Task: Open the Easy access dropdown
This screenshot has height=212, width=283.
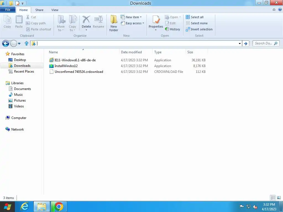Action: [143, 23]
